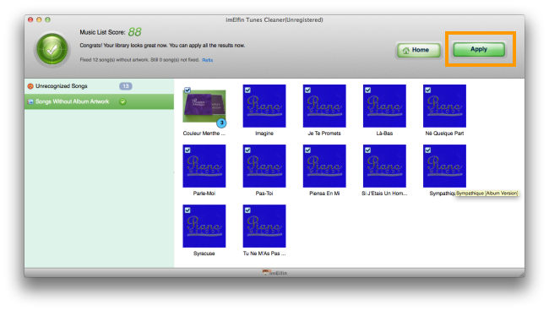Uncheck the Syracuse checkbox
The width and height of the screenshot is (549, 311).
click(188, 210)
